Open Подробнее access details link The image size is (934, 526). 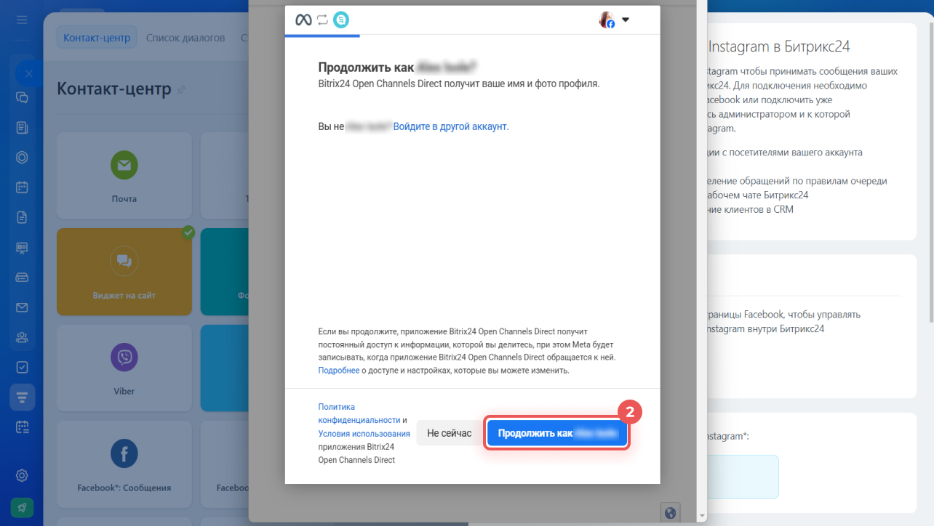tap(339, 371)
